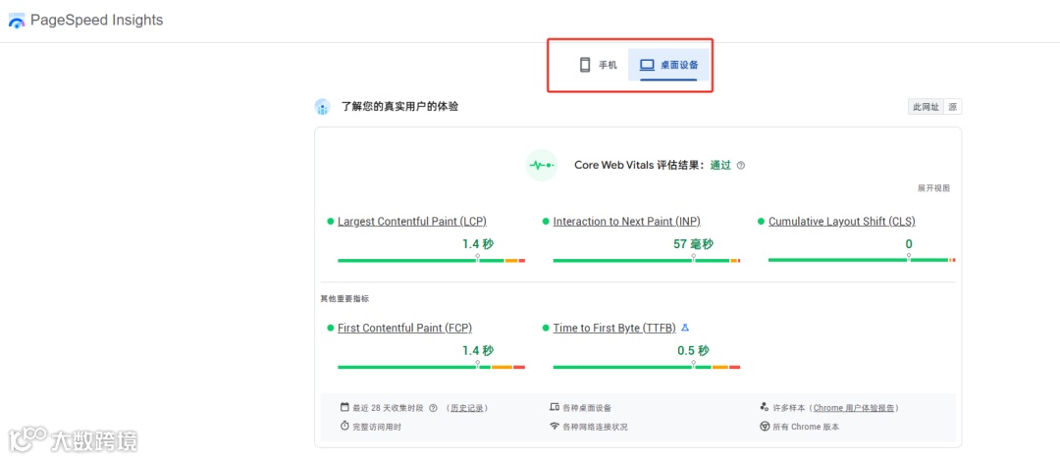Image resolution: width=1060 pixels, height=460 pixels.
Task: Click the green status dot beside TTFB
Action: coord(546,329)
